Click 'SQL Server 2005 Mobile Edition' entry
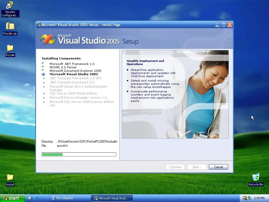Screen dimensions: 269x202 (x=73, y=93)
